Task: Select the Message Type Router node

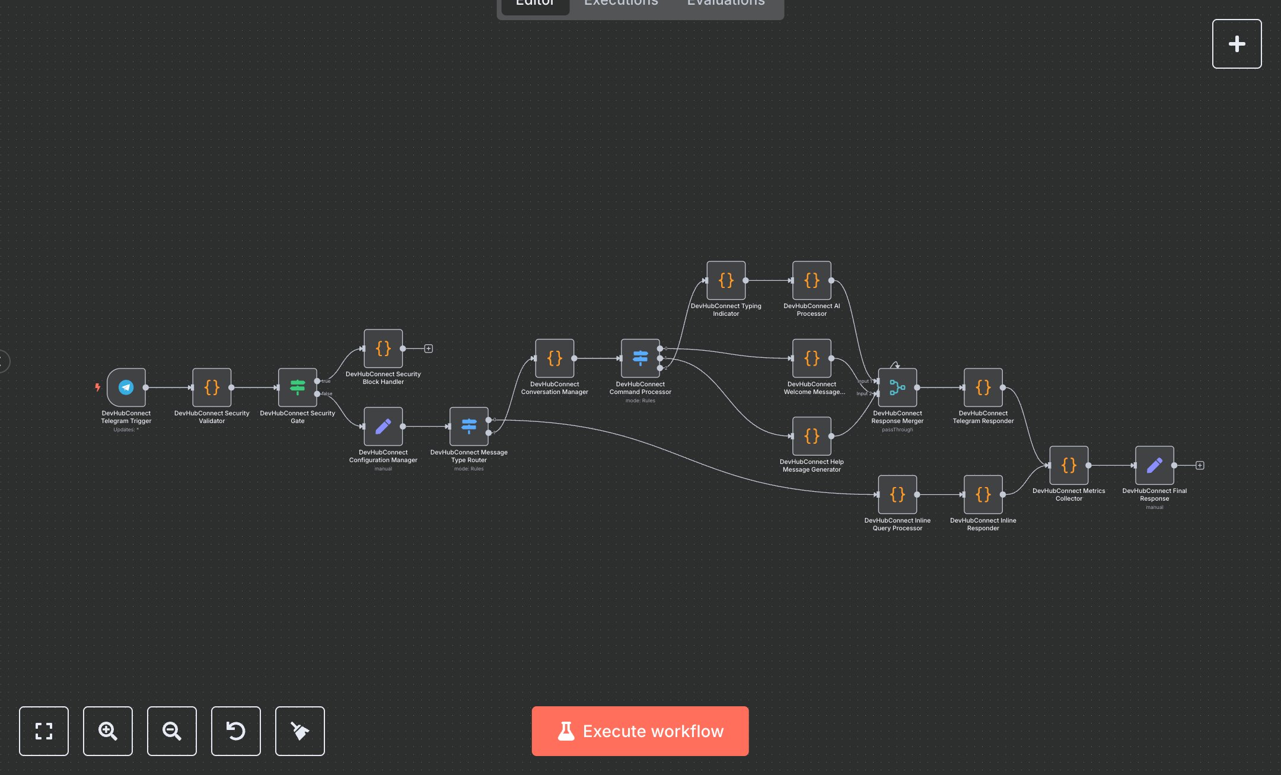Action: point(469,426)
